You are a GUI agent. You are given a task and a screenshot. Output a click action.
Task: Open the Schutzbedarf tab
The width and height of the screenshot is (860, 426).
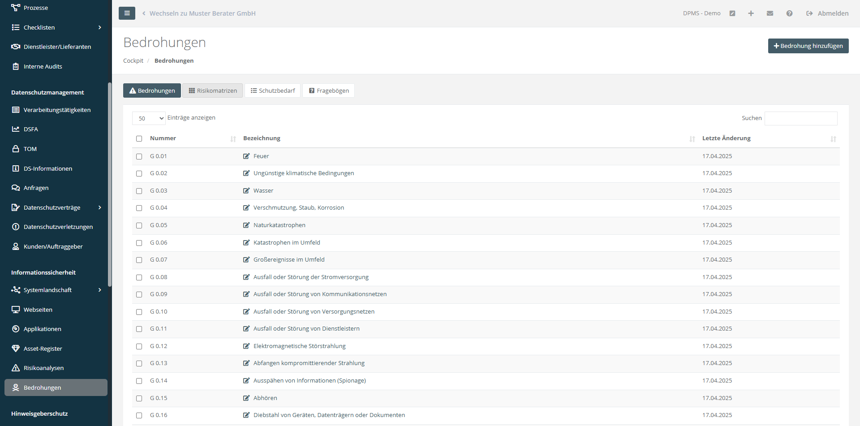pyautogui.click(x=272, y=90)
